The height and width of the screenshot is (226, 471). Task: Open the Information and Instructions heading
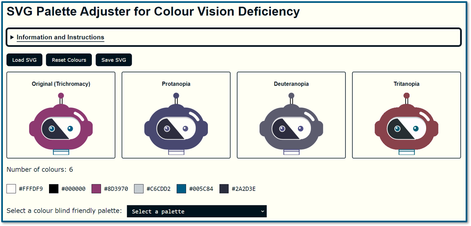tap(61, 37)
